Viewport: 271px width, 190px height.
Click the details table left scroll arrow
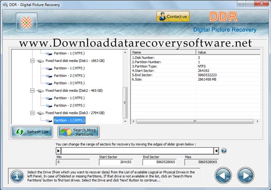coord(133,121)
